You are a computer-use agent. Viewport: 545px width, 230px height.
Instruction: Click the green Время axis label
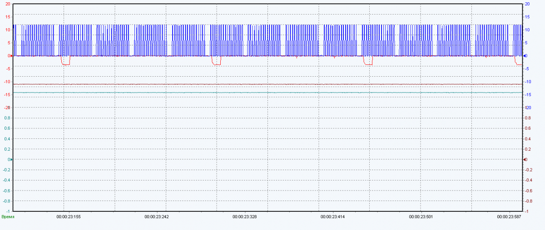click(x=8, y=217)
